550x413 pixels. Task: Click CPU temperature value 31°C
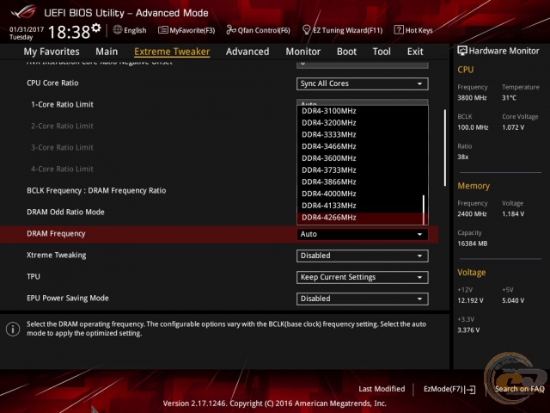(509, 98)
